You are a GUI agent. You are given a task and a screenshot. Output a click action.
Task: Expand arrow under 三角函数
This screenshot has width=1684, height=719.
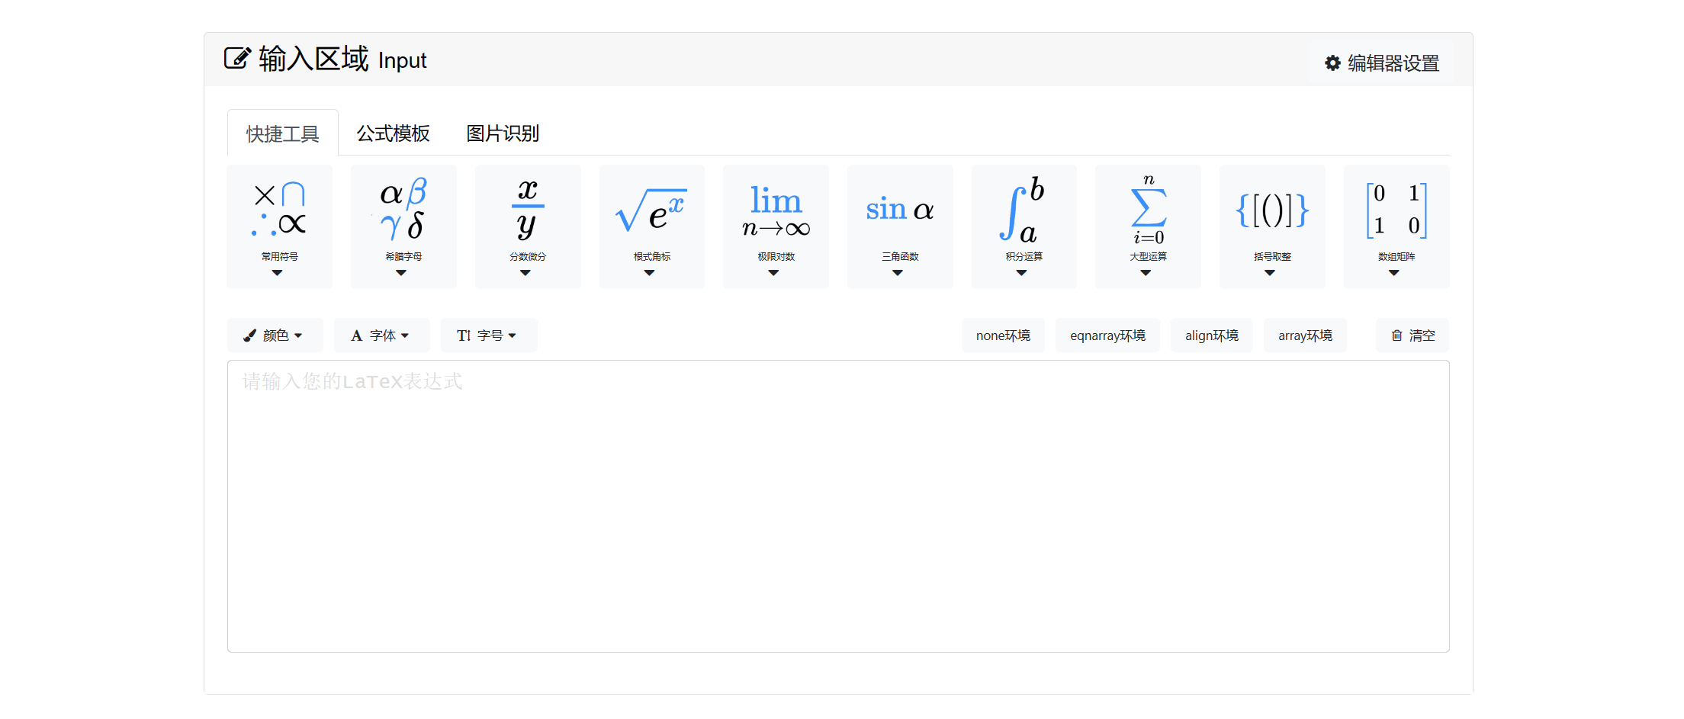pos(898,273)
